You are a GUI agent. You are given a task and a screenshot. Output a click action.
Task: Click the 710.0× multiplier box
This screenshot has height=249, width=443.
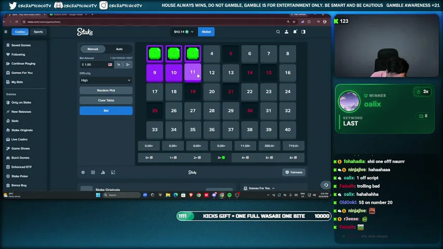point(293,146)
